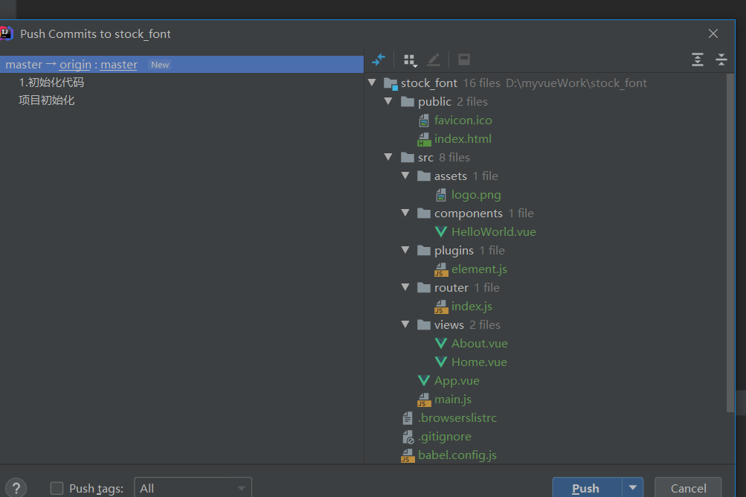Image resolution: width=746 pixels, height=497 pixels.
Task: Click the HTML icon beside index.html
Action: click(x=424, y=139)
